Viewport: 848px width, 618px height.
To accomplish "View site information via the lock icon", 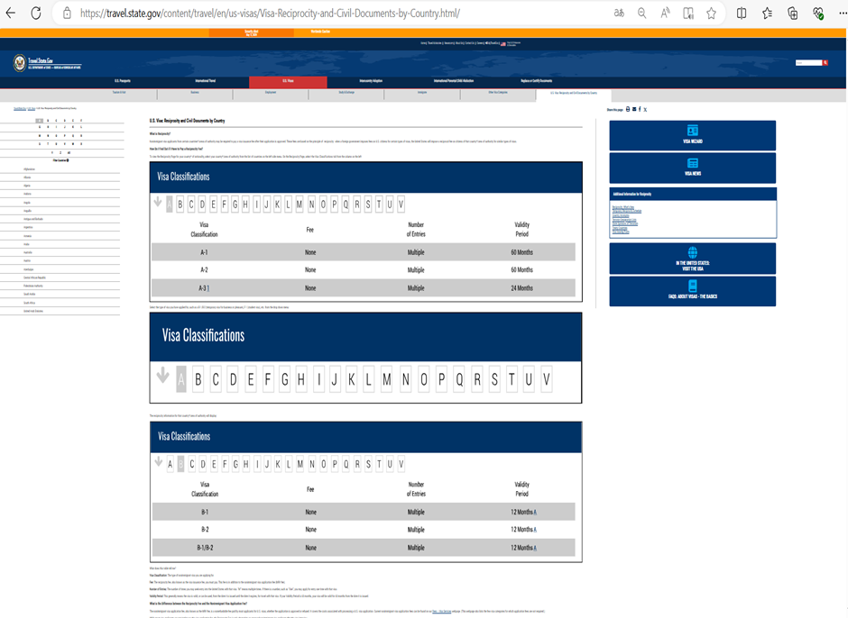I will [x=67, y=13].
